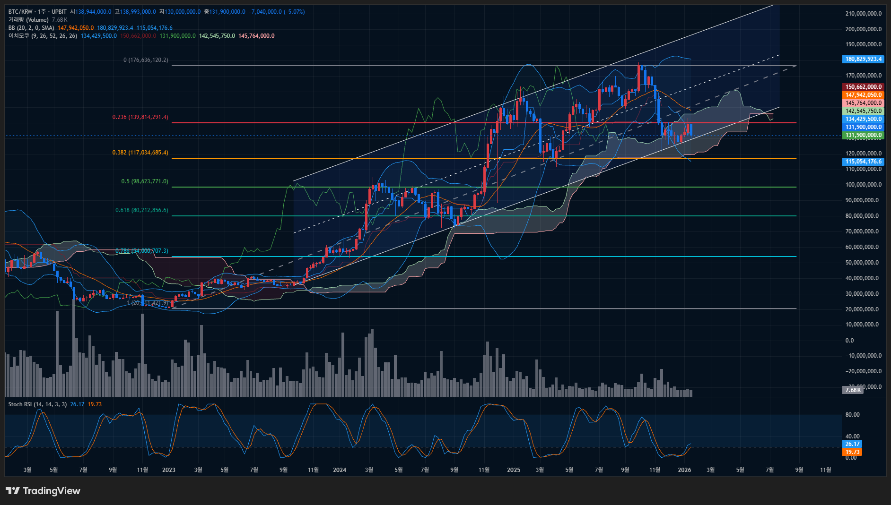891x505 pixels.
Task: Select the 0.5 Fibonacci level label
Action: pos(144,181)
